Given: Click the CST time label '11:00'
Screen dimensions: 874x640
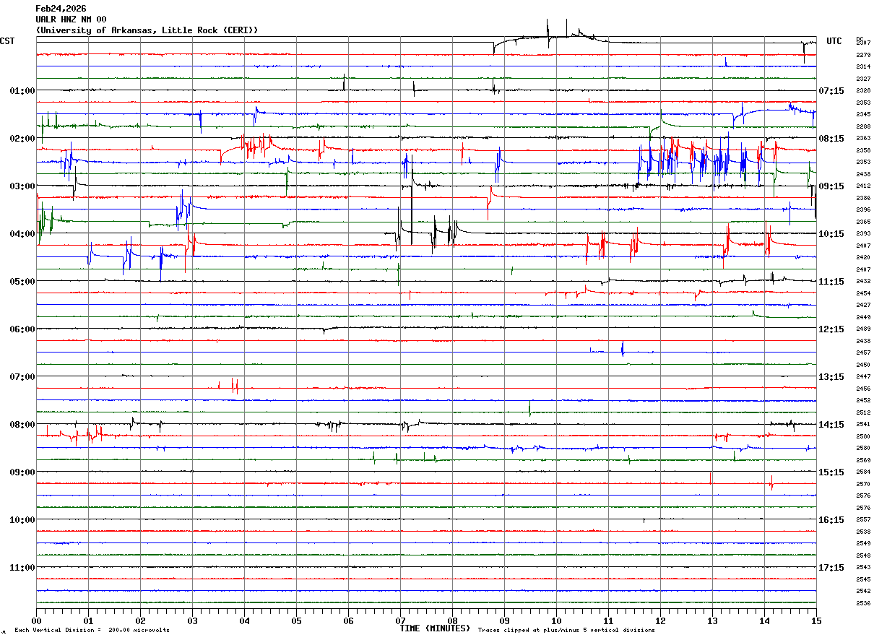Looking at the screenshot, I should click(22, 568).
